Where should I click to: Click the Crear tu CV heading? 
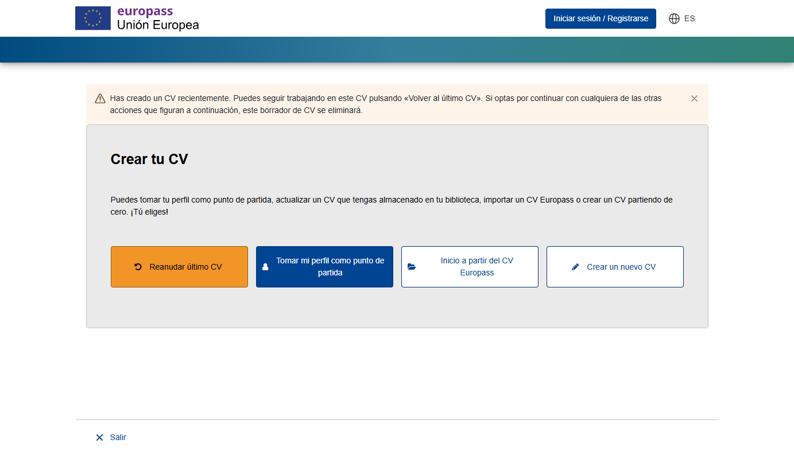click(x=149, y=159)
